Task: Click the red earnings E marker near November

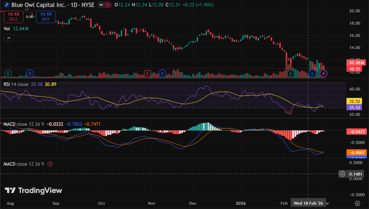Action: coord(147,74)
